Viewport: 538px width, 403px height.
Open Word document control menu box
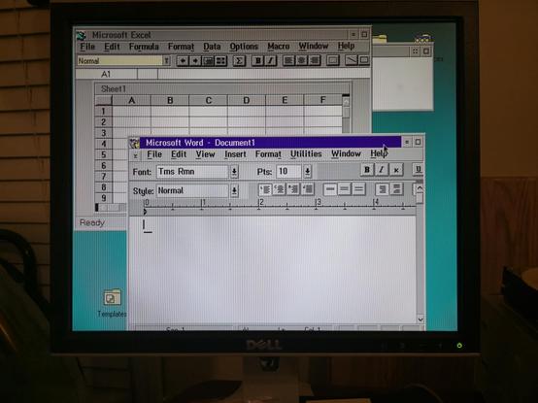coord(136,155)
